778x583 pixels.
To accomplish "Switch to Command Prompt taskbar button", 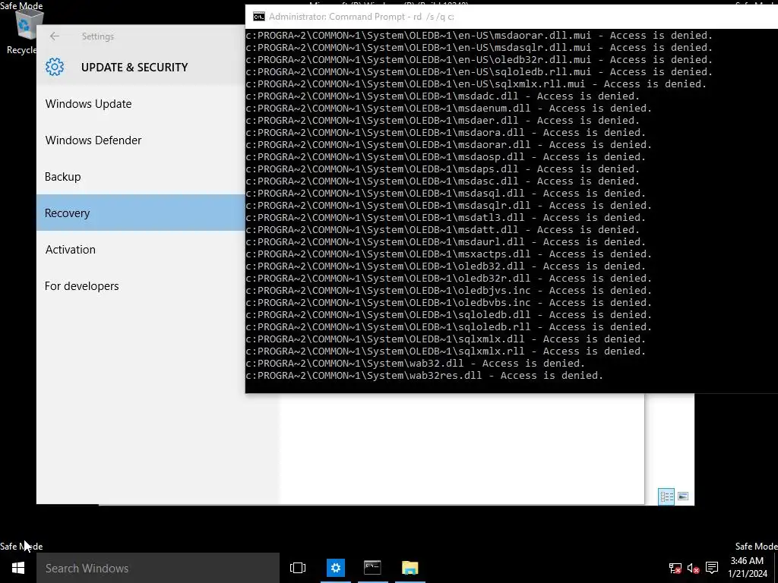I will coord(372,568).
